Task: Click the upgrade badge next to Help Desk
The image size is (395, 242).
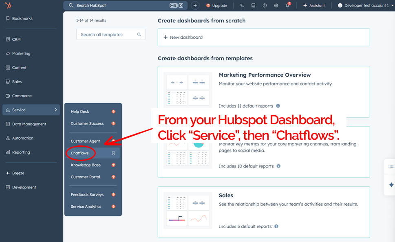Action: point(113,112)
